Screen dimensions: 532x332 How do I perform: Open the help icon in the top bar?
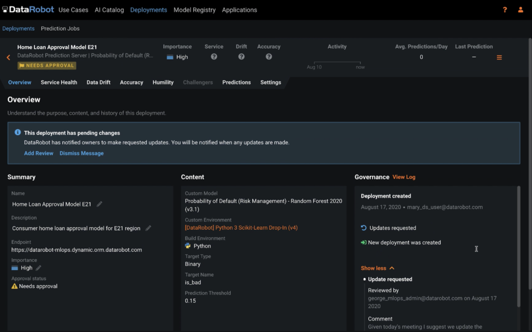coord(503,9)
